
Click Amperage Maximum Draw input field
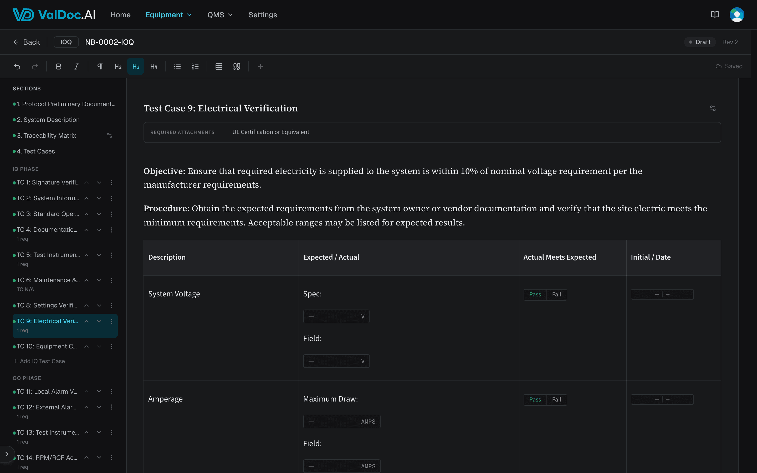(x=342, y=421)
